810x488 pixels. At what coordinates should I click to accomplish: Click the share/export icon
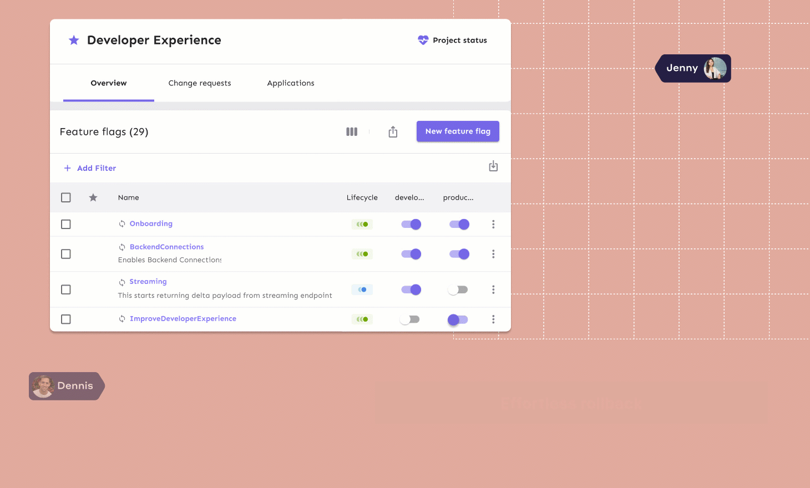(393, 131)
